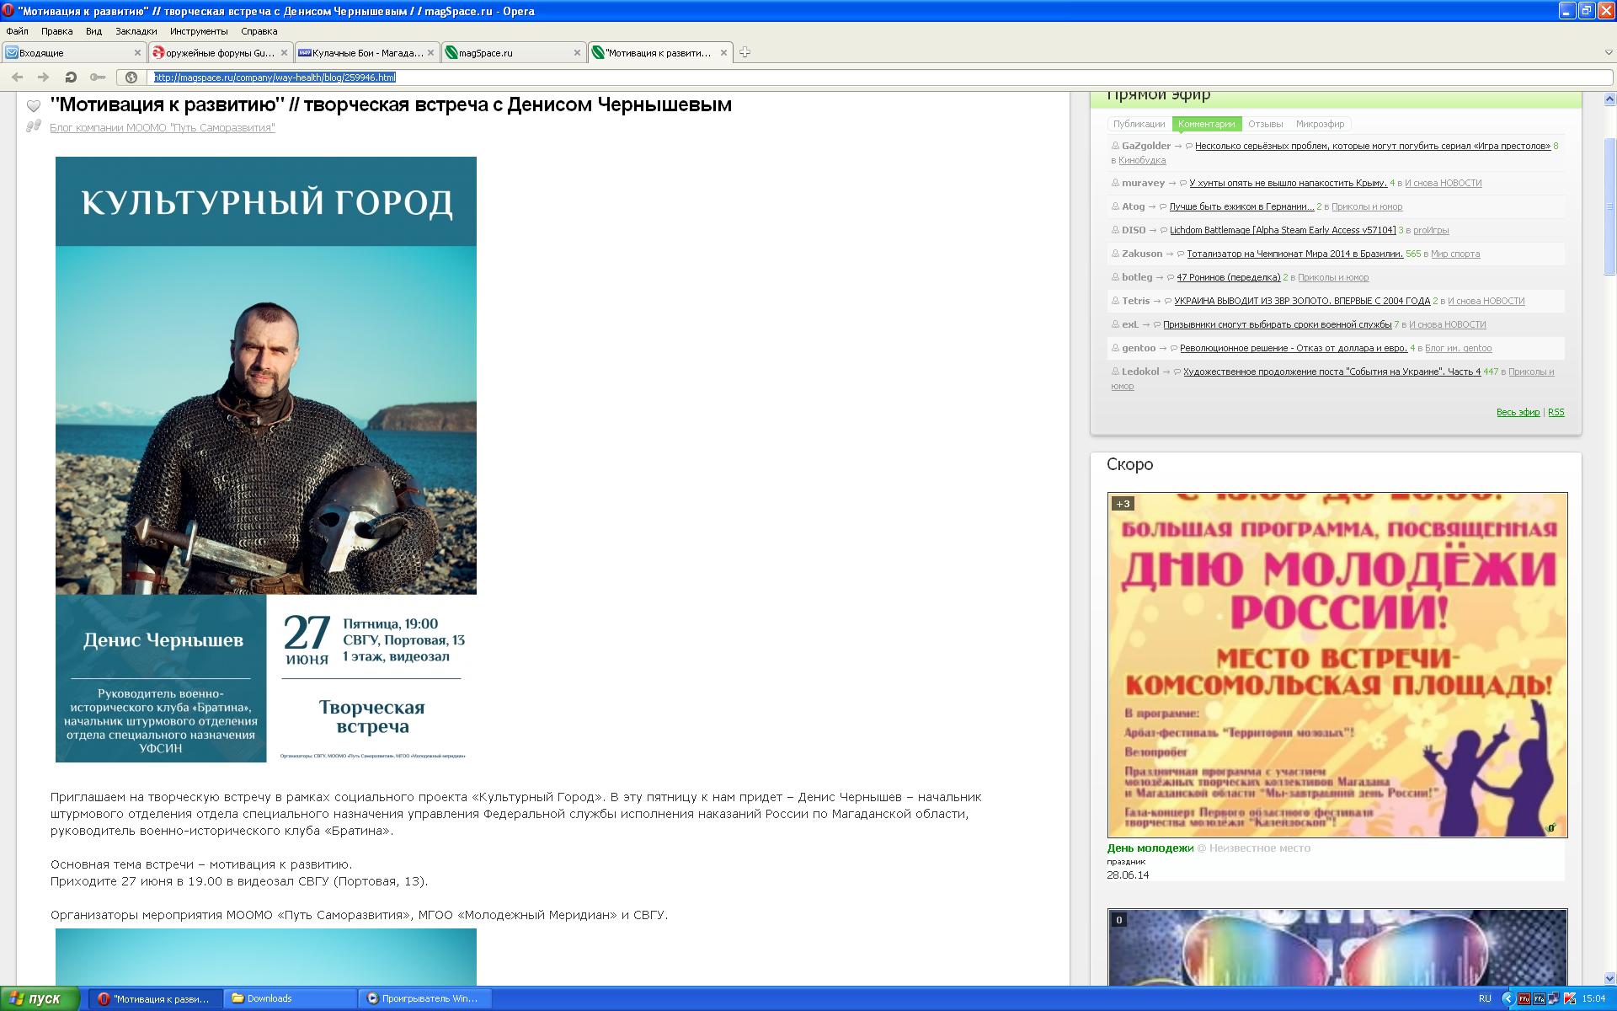
Task: Click the FFv tray icon
Action: coord(1524,998)
